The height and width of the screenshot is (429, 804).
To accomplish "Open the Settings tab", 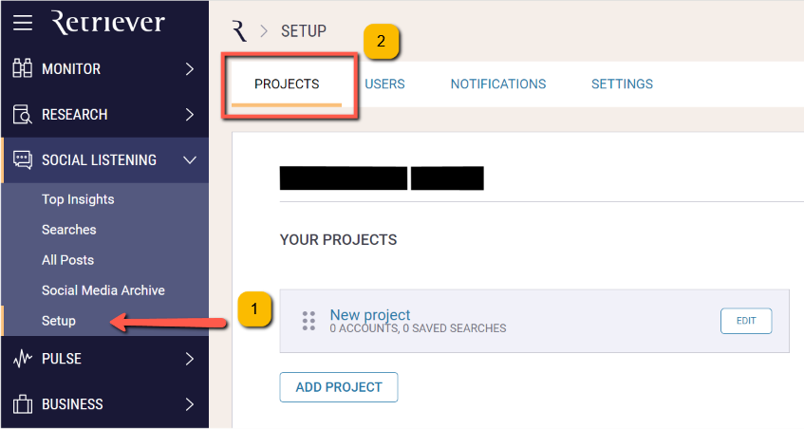I will click(622, 84).
